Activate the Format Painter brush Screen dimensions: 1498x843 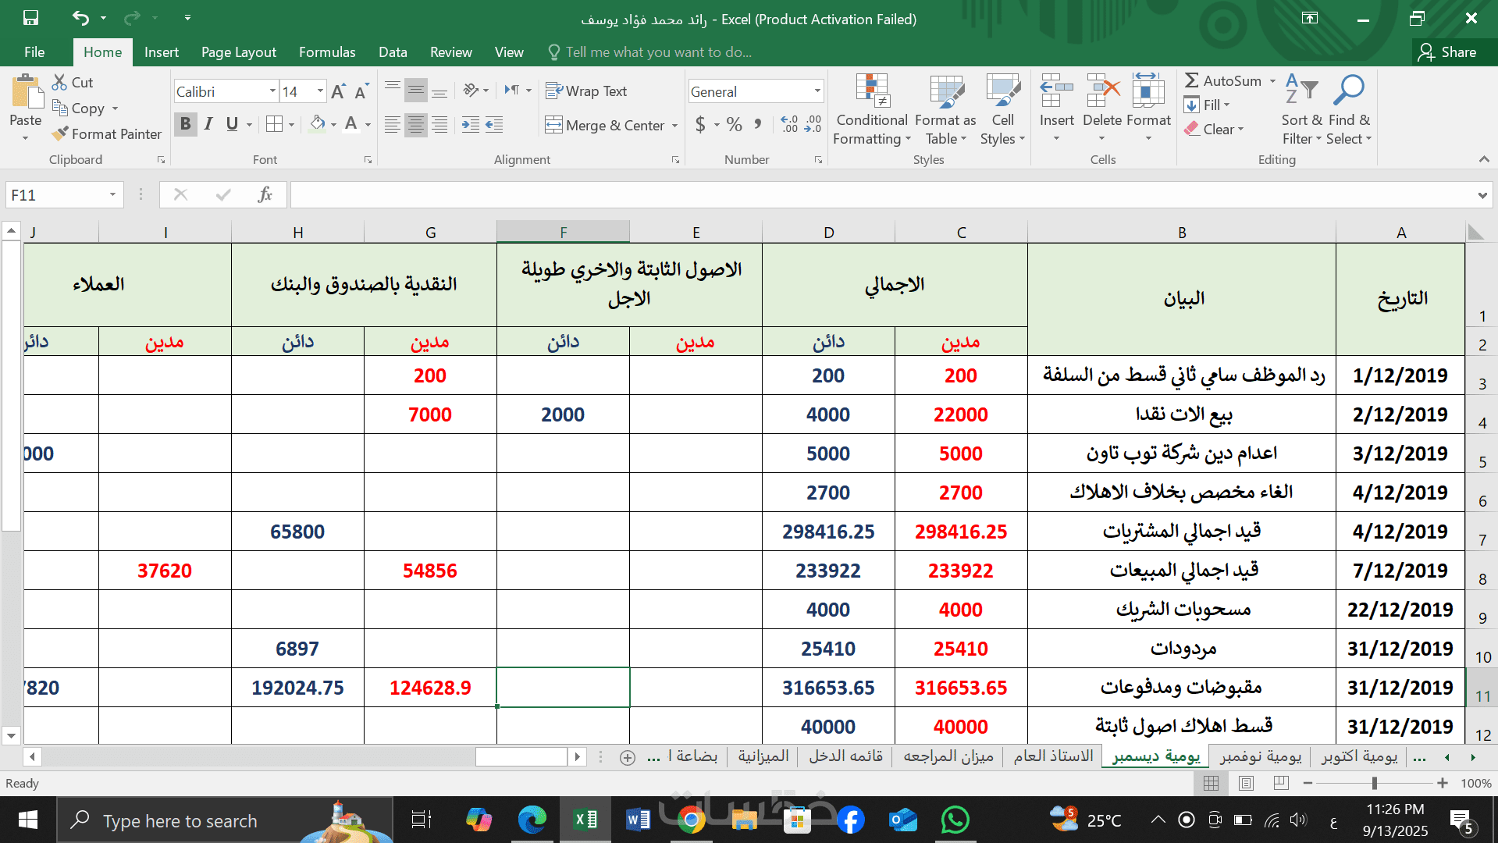pyautogui.click(x=106, y=134)
